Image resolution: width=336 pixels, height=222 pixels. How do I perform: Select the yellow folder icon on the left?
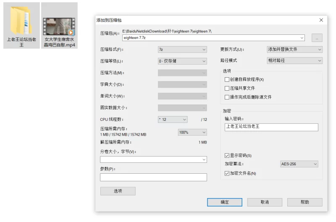tap(22, 21)
